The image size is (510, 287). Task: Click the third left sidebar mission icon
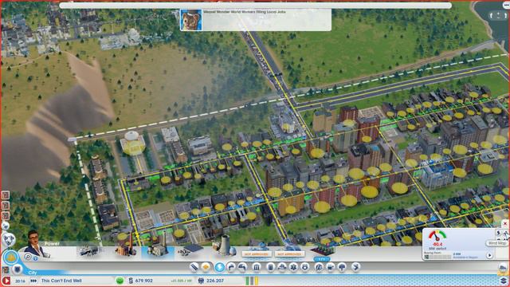tap(6, 215)
